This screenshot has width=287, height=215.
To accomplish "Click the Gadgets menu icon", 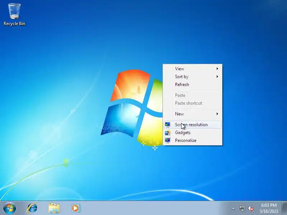I will [x=168, y=133].
